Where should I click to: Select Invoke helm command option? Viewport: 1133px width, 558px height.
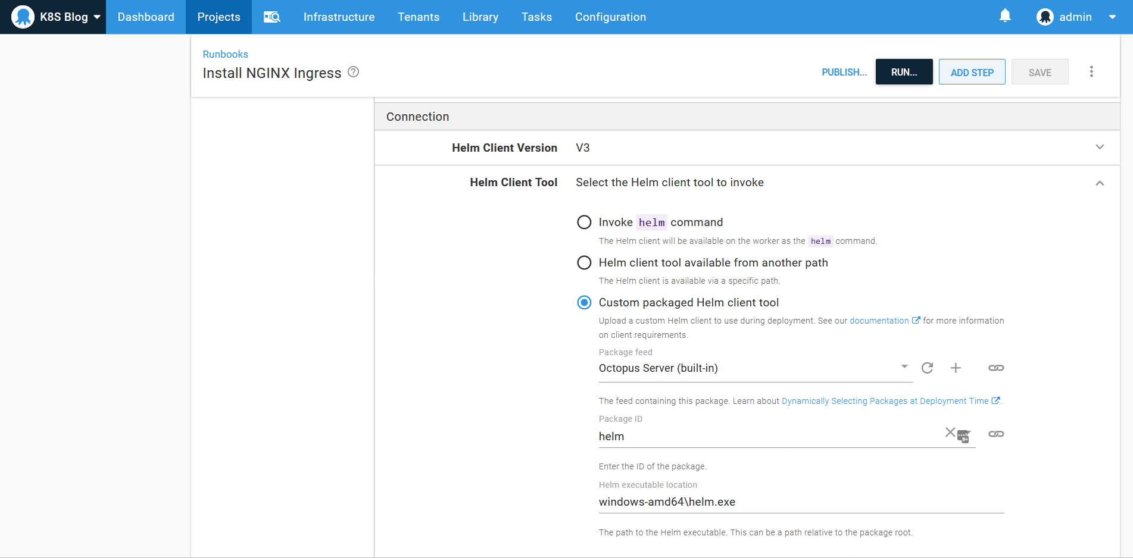[584, 222]
